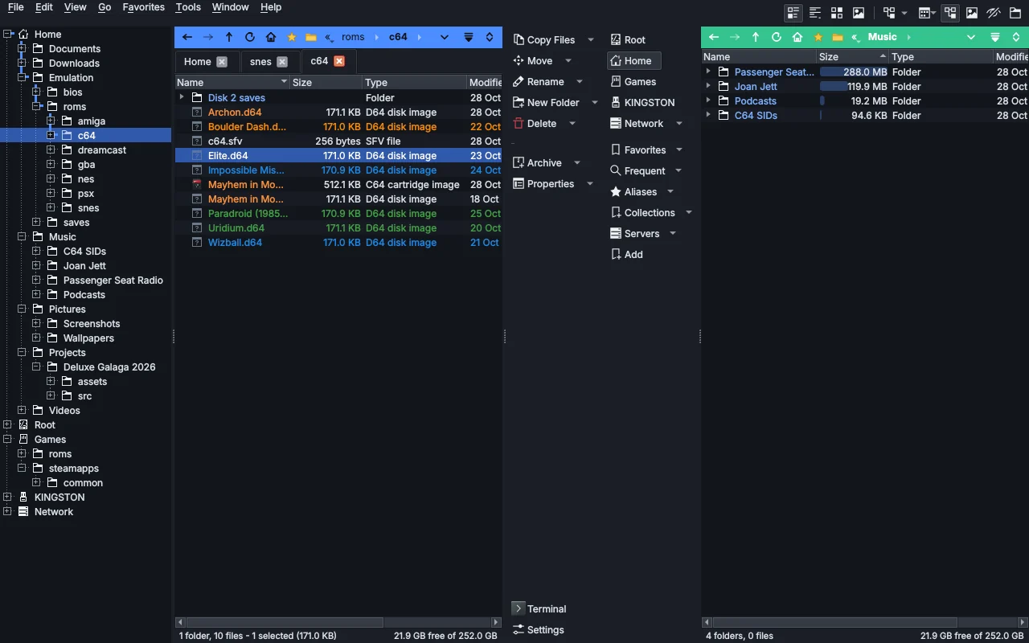Toggle the image view mode button beside thumbnails
The height and width of the screenshot is (643, 1029).
[x=859, y=13]
